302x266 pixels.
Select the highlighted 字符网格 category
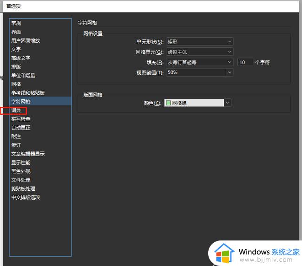40,102
